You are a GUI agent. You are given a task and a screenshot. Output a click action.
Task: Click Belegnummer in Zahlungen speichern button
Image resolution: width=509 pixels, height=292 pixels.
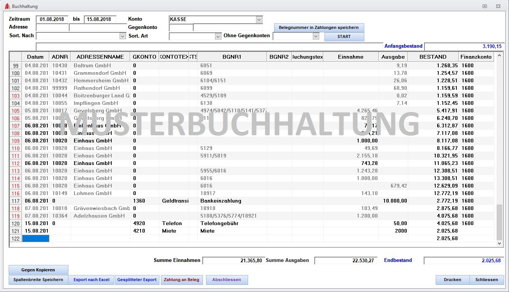pyautogui.click(x=319, y=27)
